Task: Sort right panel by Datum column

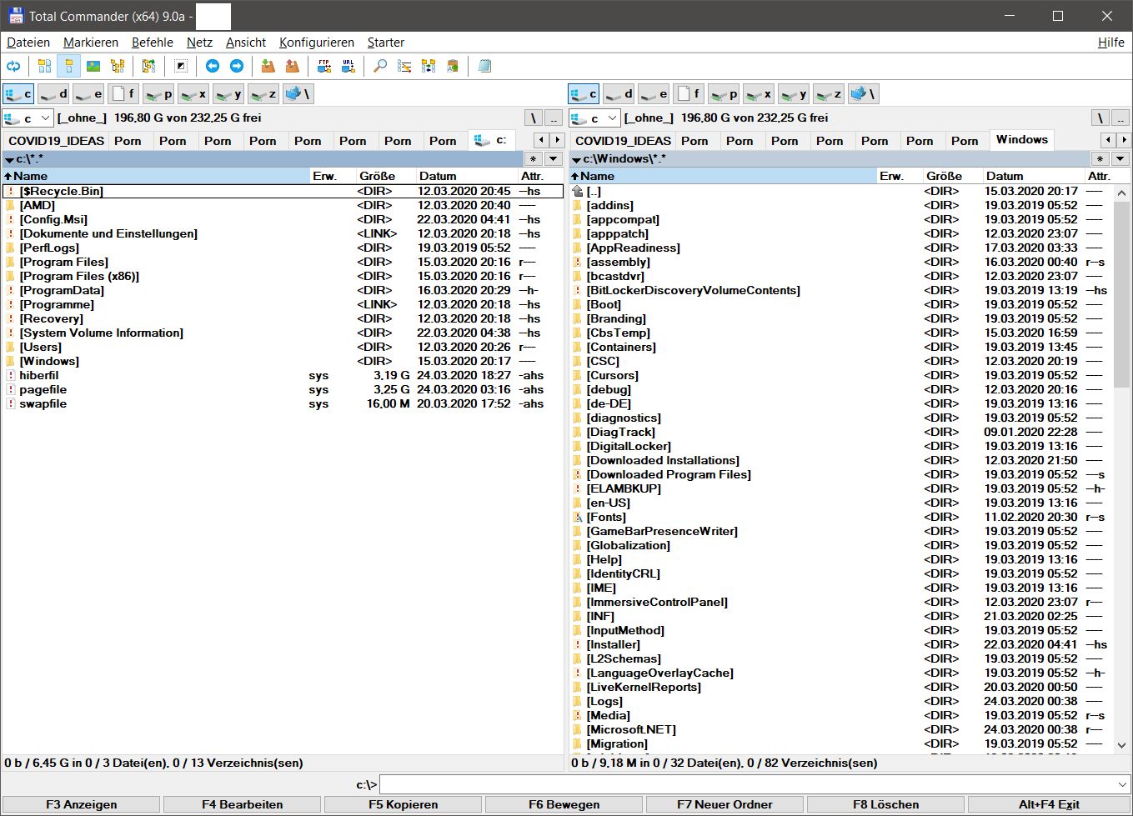Action: pyautogui.click(x=1032, y=176)
